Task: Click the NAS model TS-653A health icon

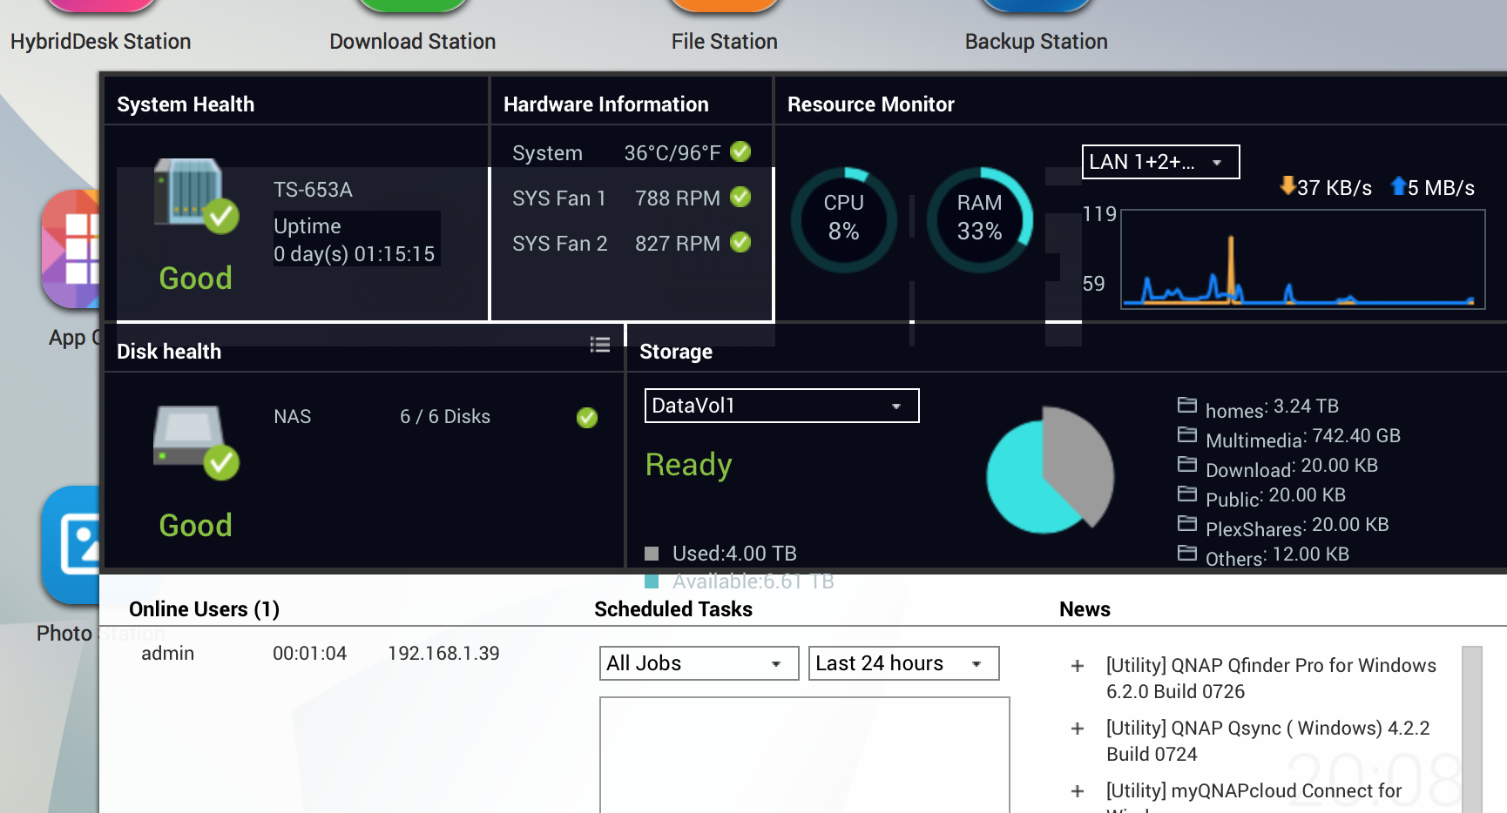Action: [196, 195]
